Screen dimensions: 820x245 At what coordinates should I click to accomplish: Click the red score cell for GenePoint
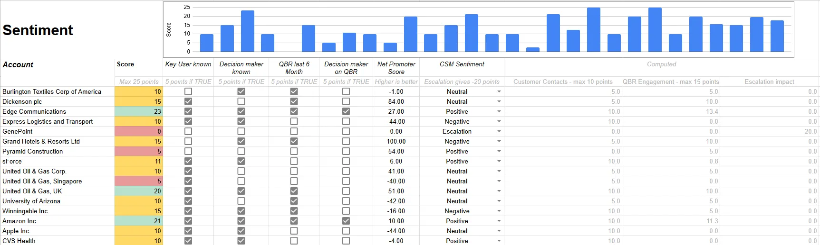pos(138,131)
